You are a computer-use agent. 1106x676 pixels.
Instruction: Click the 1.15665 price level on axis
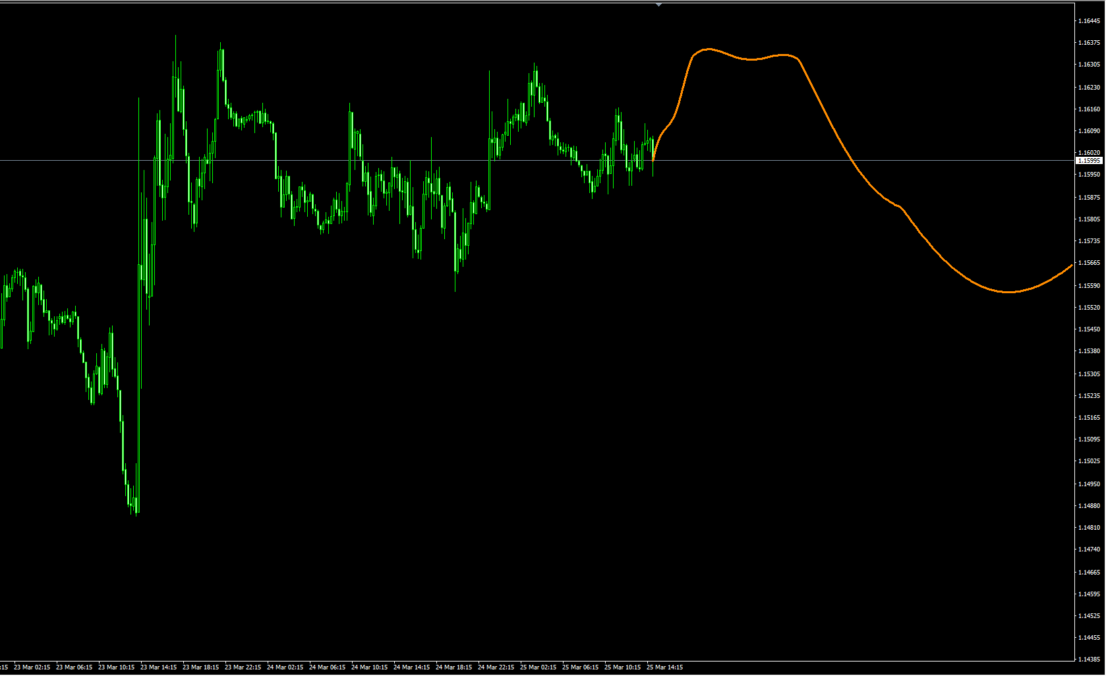(1088, 263)
